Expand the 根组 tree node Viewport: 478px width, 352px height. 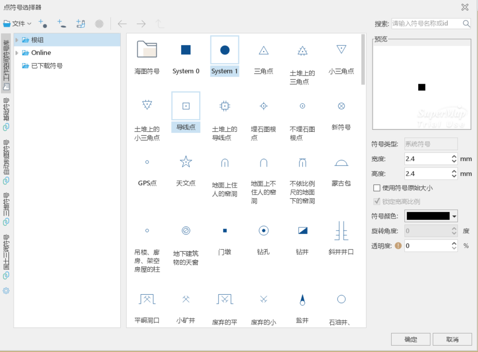click(18, 40)
